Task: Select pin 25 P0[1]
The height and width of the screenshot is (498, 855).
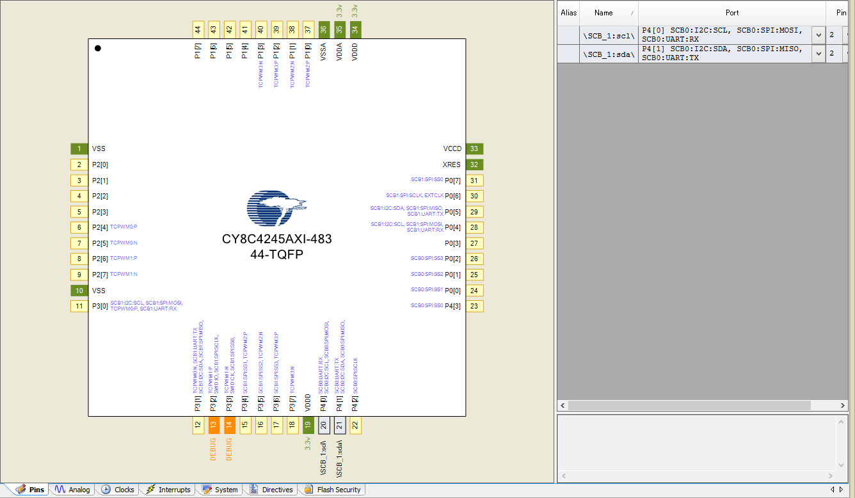Action: point(474,275)
